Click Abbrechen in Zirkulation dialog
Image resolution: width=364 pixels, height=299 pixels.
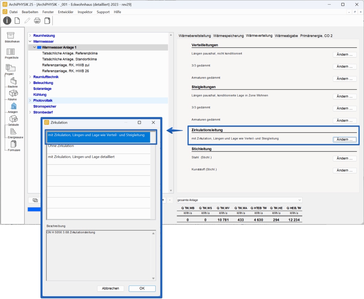[x=111, y=288]
